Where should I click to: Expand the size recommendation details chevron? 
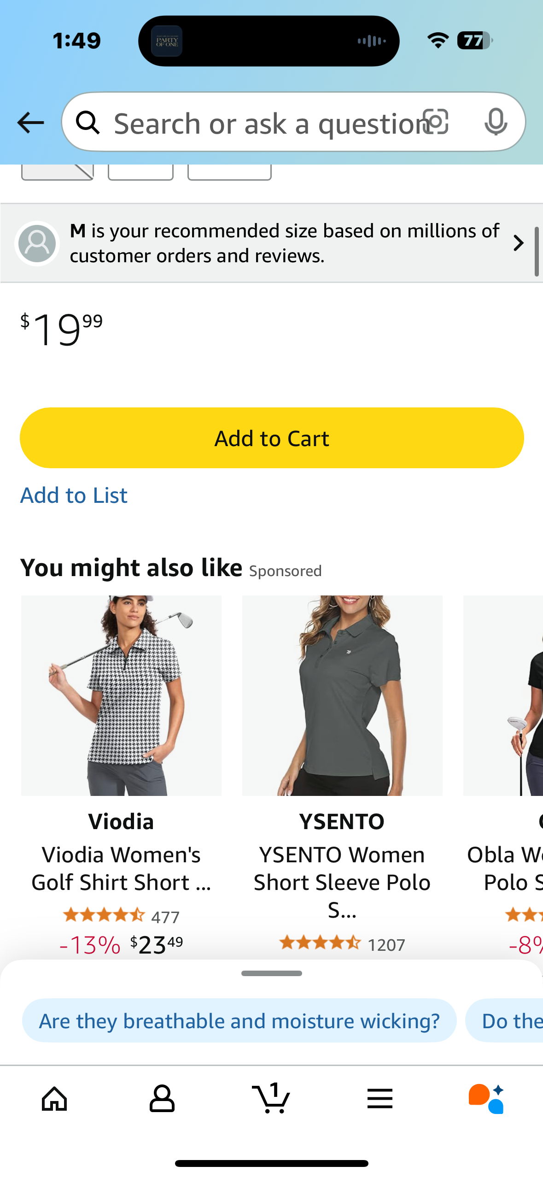(x=517, y=243)
